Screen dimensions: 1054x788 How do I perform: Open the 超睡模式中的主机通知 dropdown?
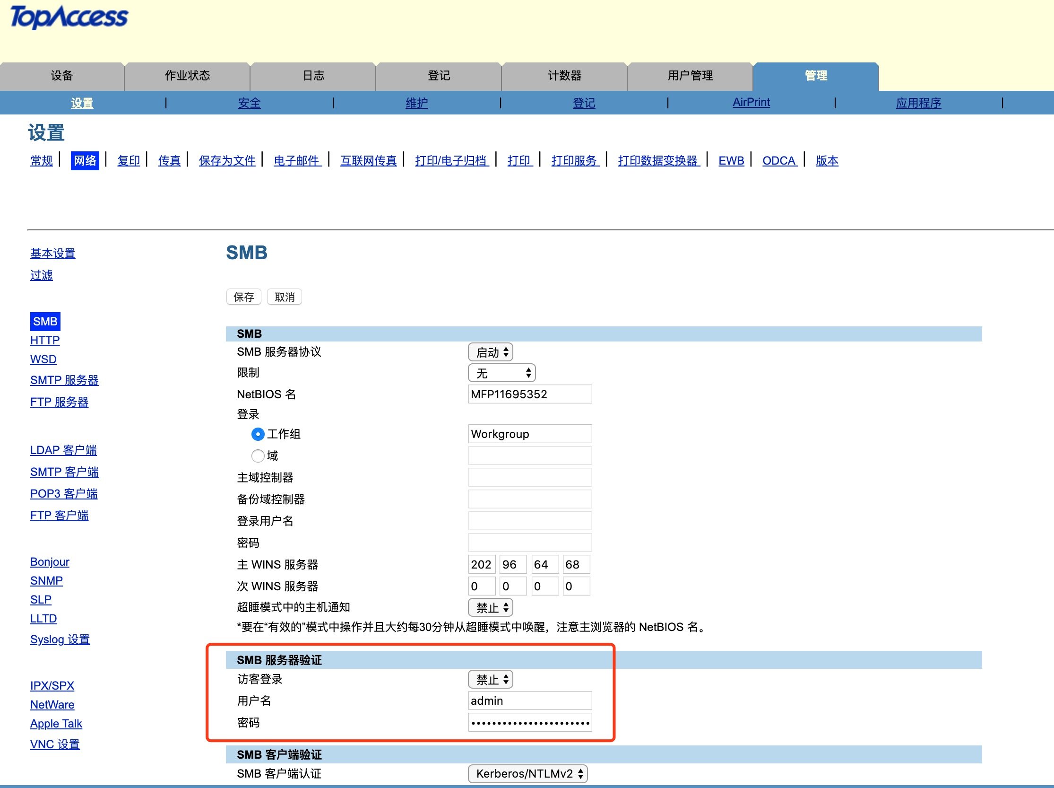pos(491,608)
